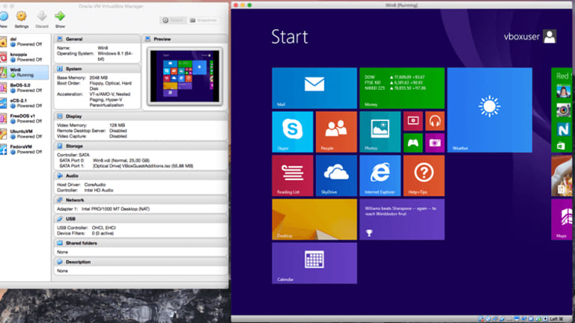Screen dimensions: 575x323
Task: Click the Left ⌘ host key indicator
Action: 557,319
